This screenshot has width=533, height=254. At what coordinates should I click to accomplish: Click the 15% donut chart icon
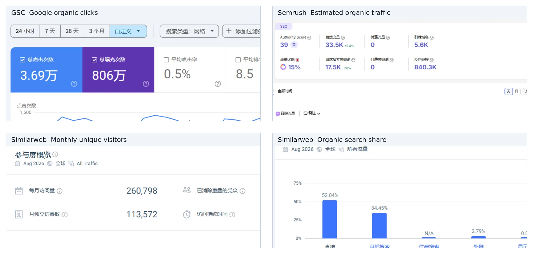tap(283, 67)
